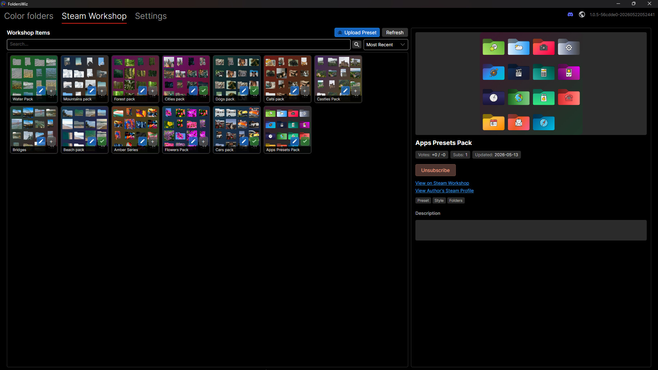Switch to the Color folders tab
Image resolution: width=658 pixels, height=370 pixels.
[x=29, y=16]
